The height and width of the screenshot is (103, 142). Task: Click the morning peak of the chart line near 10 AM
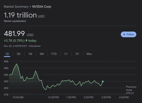pyautogui.click(x=16, y=64)
